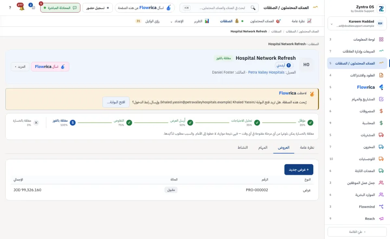This screenshot has height=239, width=390.
Task: Select the أرسل العرض 50% stage
Action: [x=181, y=122]
